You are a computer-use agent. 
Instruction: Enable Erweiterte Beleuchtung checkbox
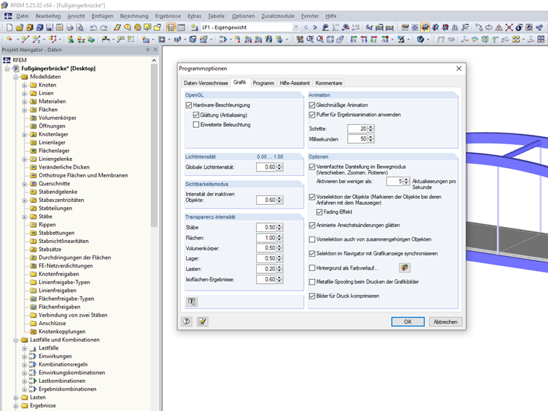(x=196, y=125)
